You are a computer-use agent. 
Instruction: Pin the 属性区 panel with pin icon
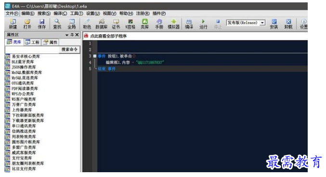coord(72,35)
